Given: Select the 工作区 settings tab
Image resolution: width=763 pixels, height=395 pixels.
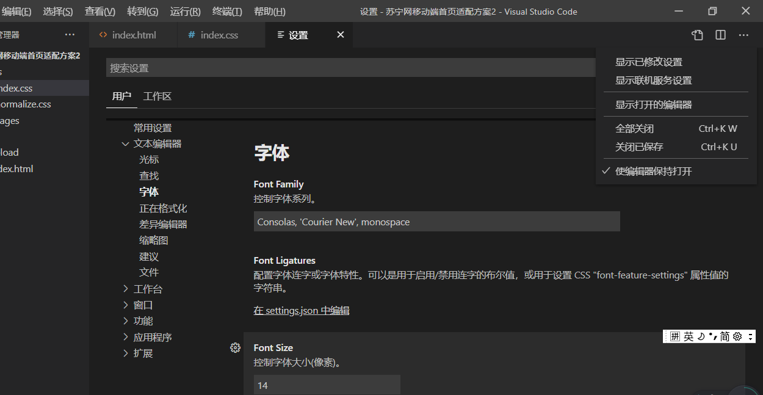Looking at the screenshot, I should (157, 96).
